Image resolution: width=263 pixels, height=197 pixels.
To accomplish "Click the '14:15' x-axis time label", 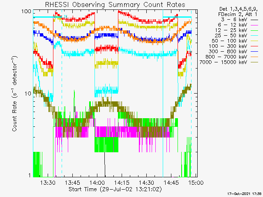I will [122, 182].
